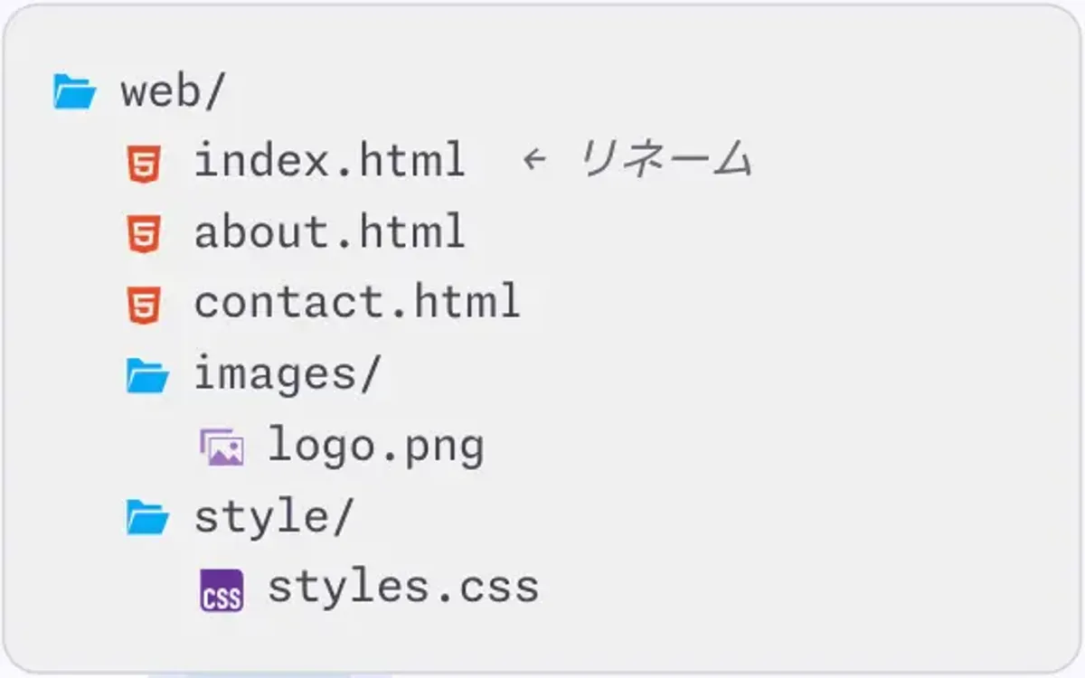Select the logo.png file name
This screenshot has height=678, width=1085.
click(376, 447)
